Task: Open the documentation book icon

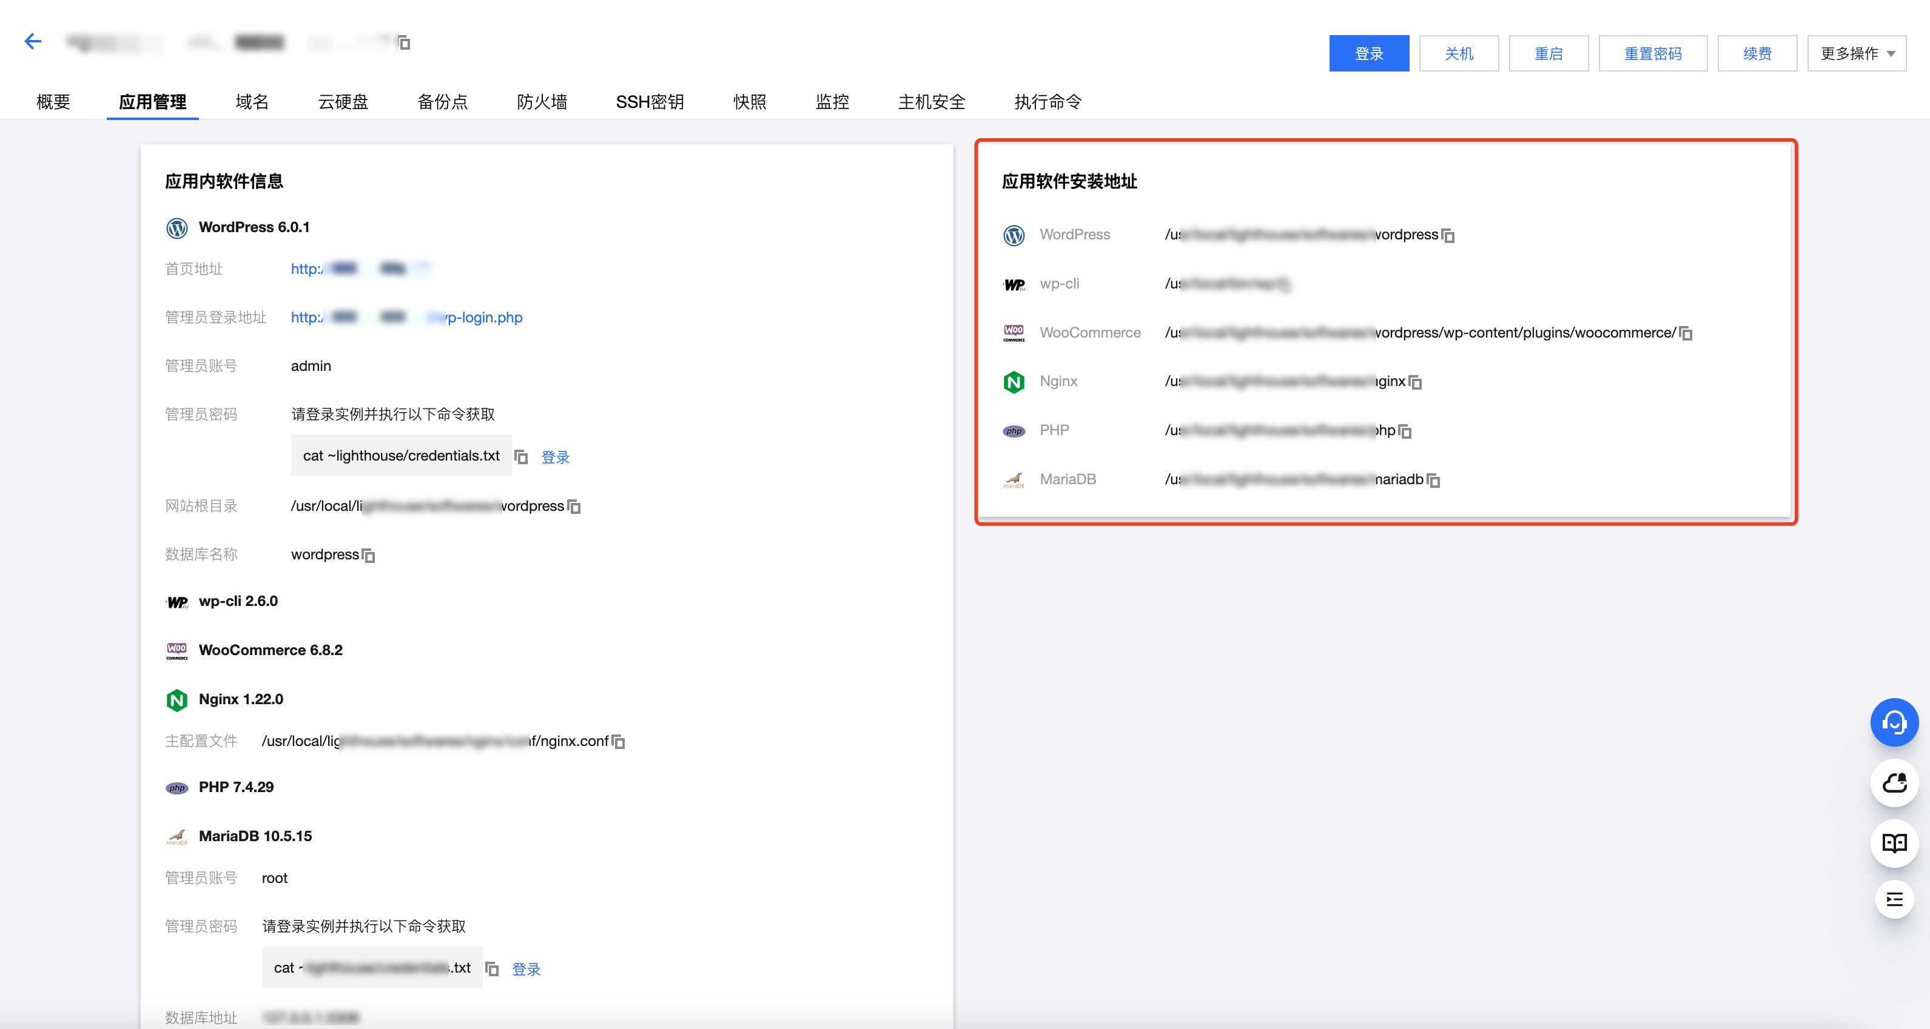Action: 1894,844
